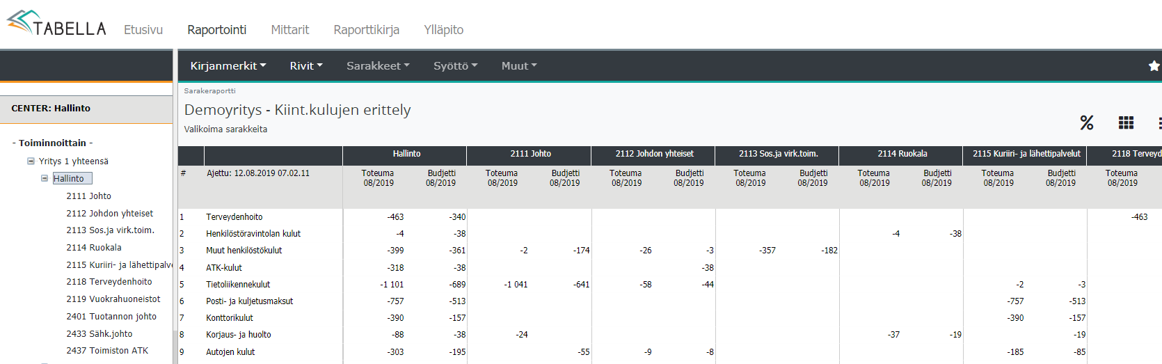Click the star favorite icon
The image size is (1162, 364).
(1154, 65)
